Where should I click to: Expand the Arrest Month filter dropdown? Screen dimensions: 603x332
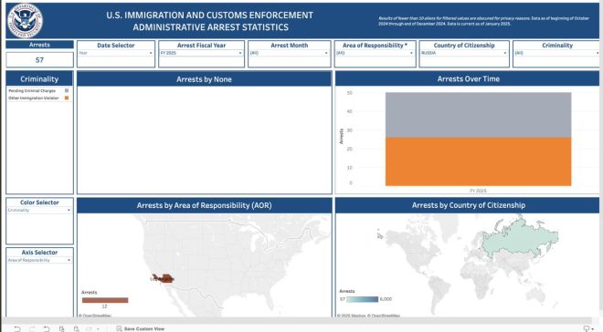pos(290,53)
